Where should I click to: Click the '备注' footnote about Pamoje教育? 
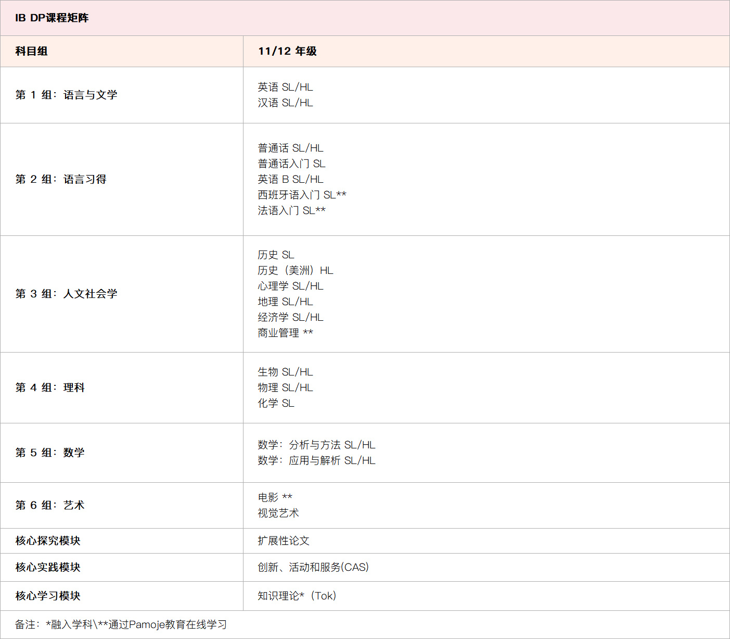tap(121, 624)
